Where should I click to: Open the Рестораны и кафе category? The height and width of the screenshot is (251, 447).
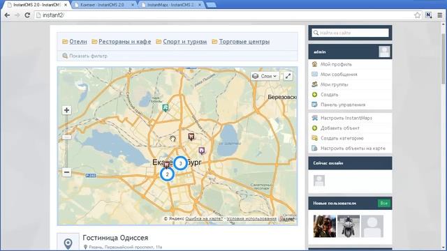(124, 42)
